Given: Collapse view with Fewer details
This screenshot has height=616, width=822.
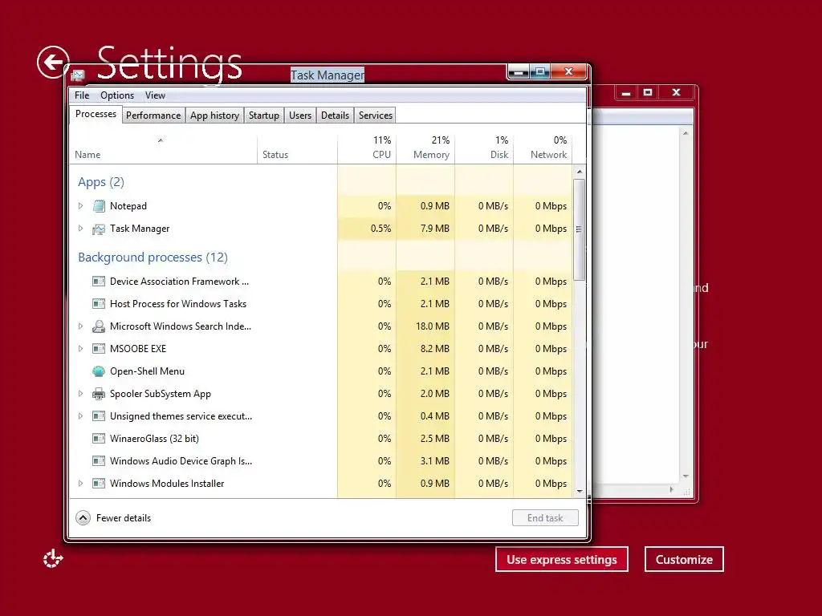Looking at the screenshot, I should (x=113, y=518).
